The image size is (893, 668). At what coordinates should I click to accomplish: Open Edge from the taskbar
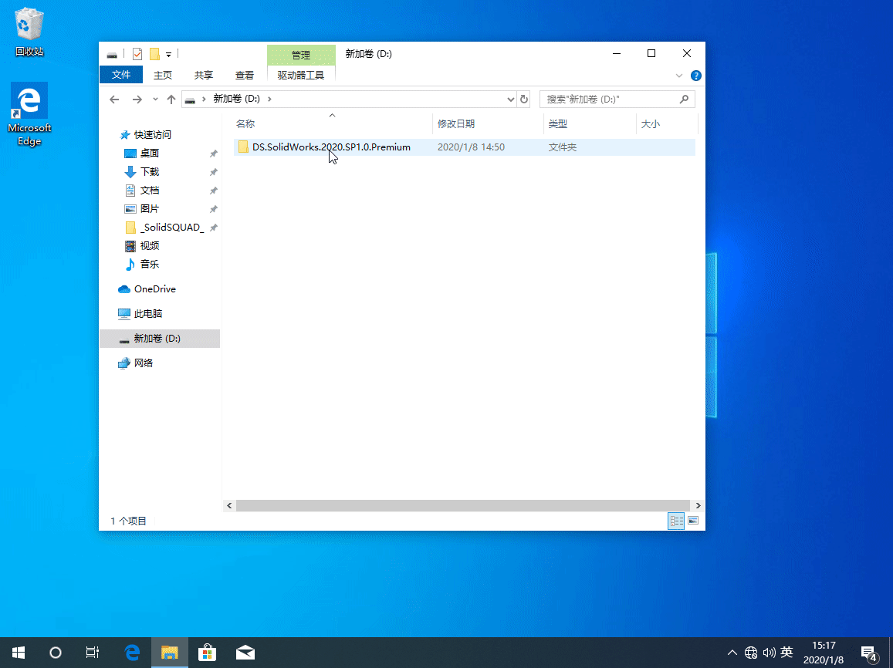(132, 653)
